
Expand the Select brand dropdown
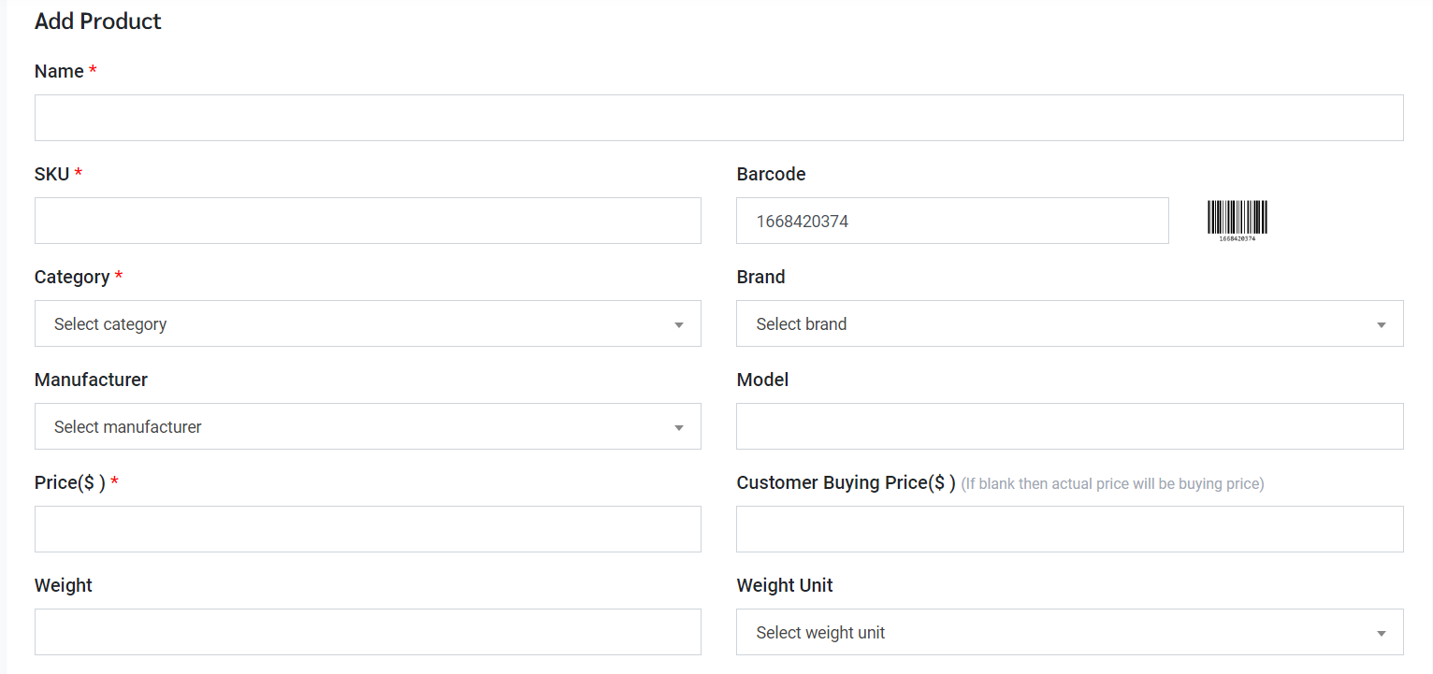(1069, 323)
